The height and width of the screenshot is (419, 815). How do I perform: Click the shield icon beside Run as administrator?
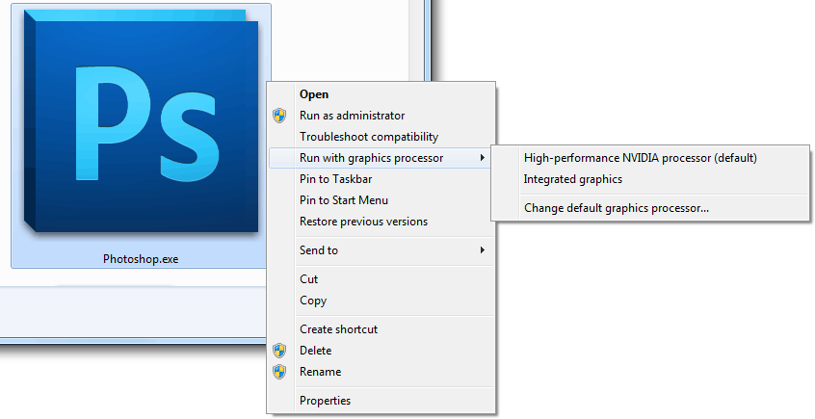[x=279, y=116]
